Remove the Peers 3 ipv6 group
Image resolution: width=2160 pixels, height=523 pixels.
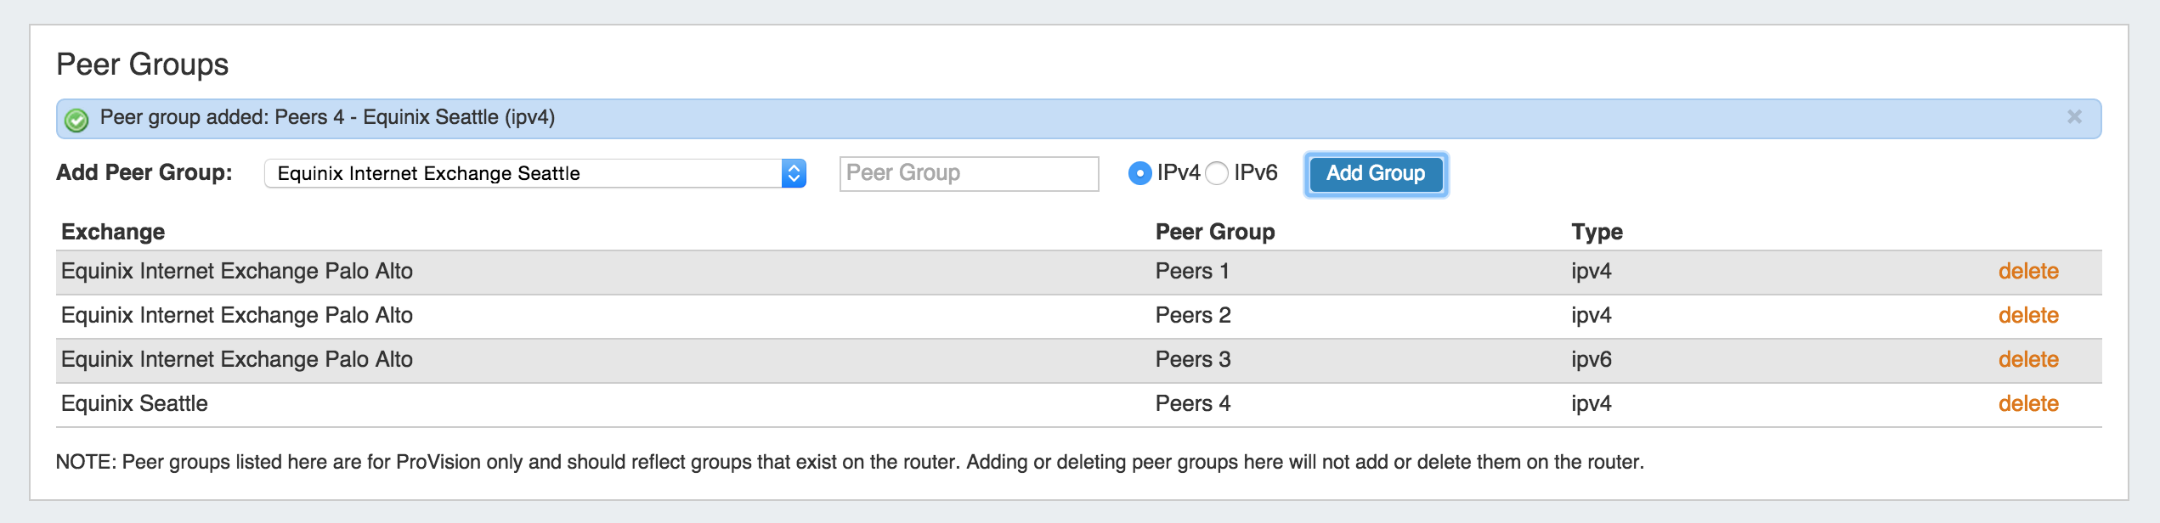pyautogui.click(x=2027, y=360)
